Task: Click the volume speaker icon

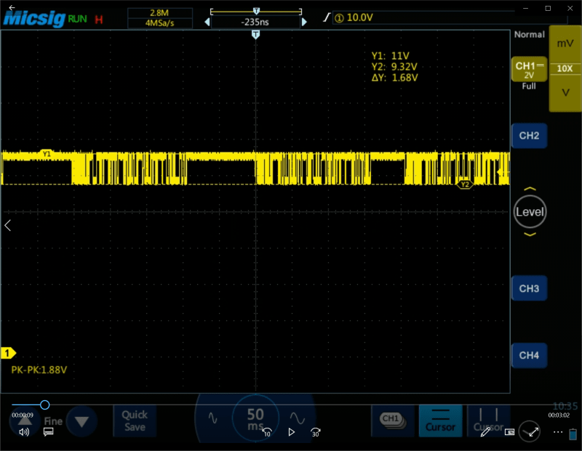Action: tap(24, 432)
